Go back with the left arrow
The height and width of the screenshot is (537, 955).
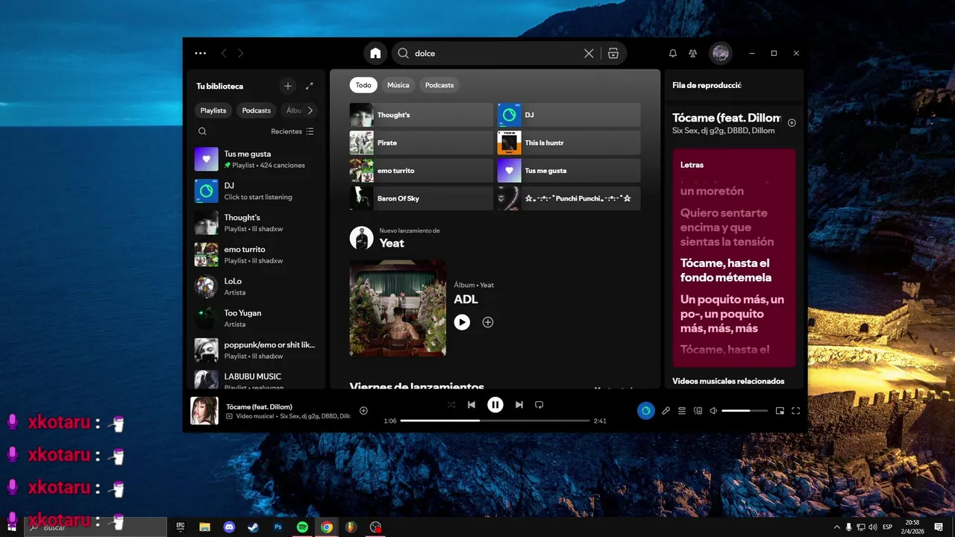(x=224, y=53)
